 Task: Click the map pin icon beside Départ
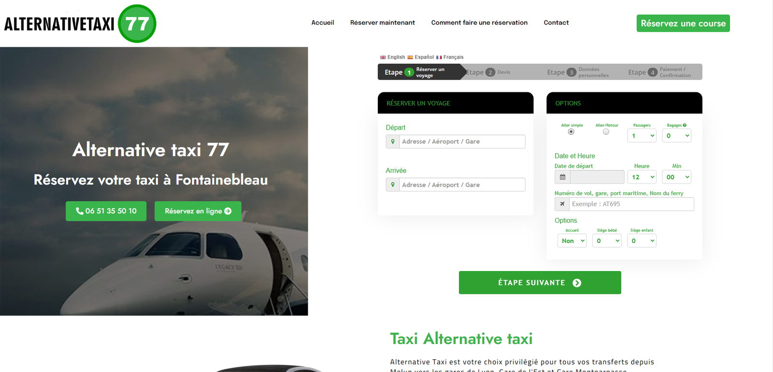(x=393, y=142)
